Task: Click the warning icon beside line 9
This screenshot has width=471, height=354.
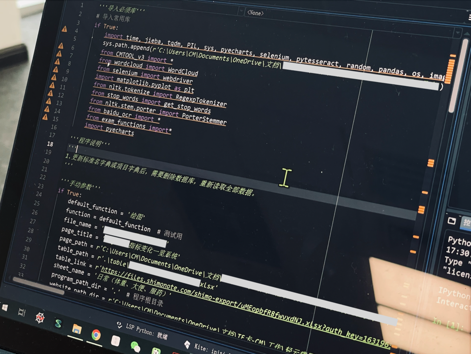Action: tap(56, 69)
